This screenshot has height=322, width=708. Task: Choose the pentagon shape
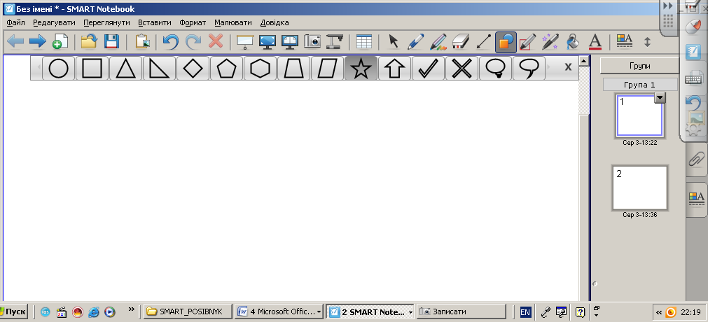[x=226, y=69]
